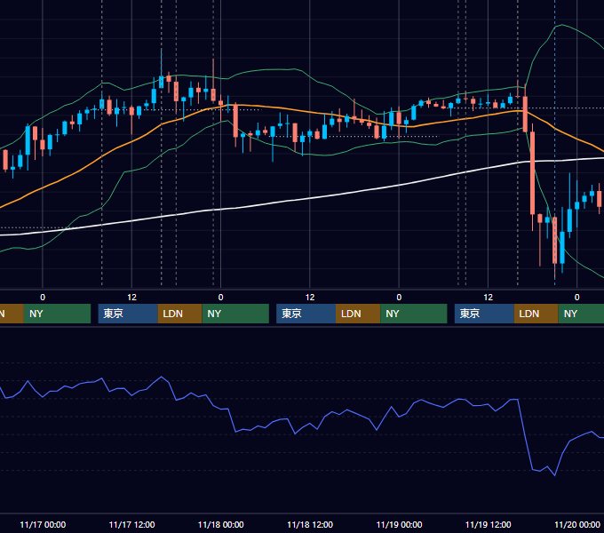Image resolution: width=604 pixels, height=533 pixels.
Task: Click the 11/18 12:00 date label
Action: tap(310, 524)
